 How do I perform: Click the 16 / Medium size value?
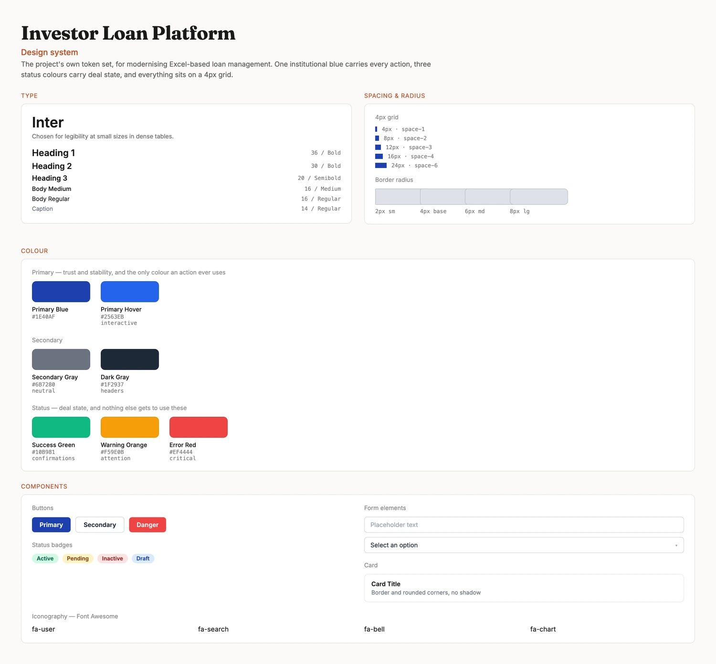(323, 189)
